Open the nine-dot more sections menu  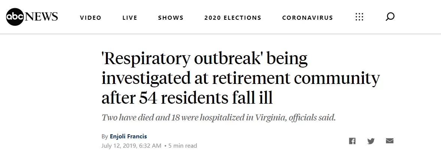(x=359, y=17)
